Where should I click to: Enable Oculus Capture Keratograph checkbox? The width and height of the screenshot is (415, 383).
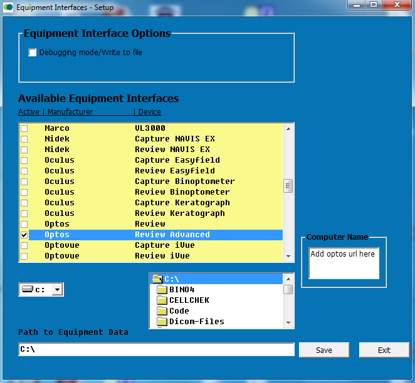pos(24,203)
